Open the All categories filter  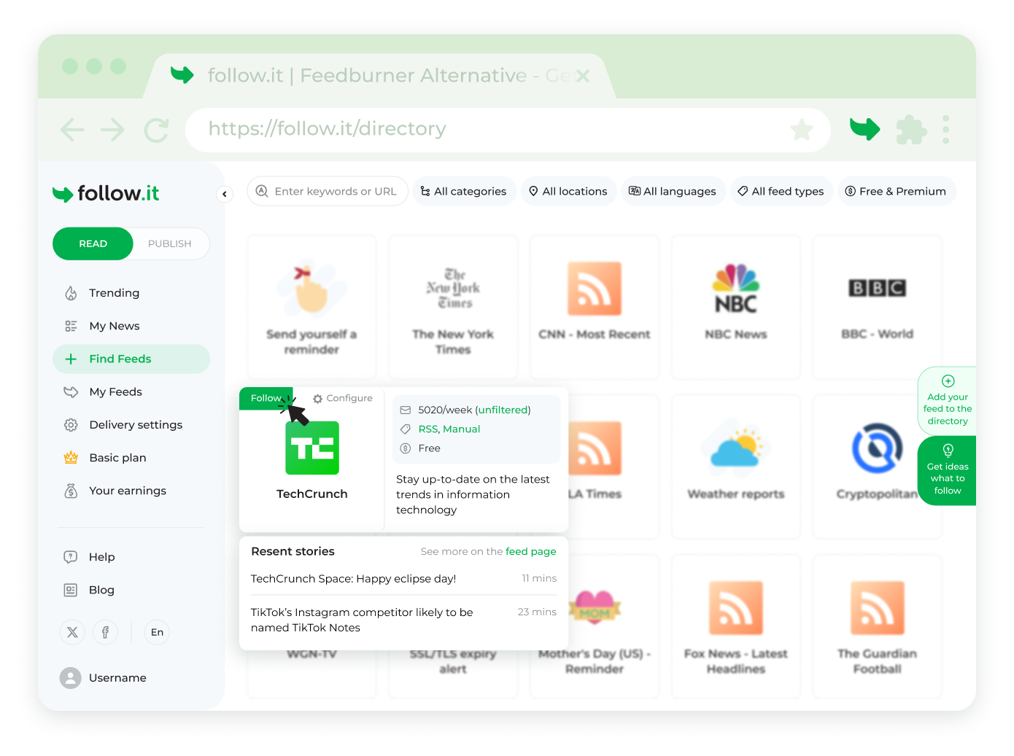pyautogui.click(x=464, y=191)
